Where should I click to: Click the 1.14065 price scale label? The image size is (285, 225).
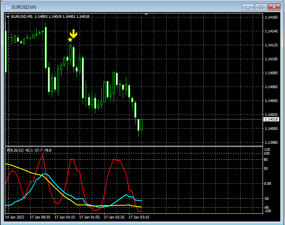(271, 87)
